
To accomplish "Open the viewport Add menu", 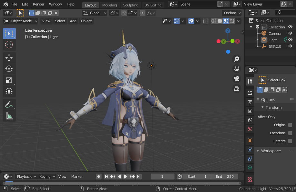I will point(73,21).
